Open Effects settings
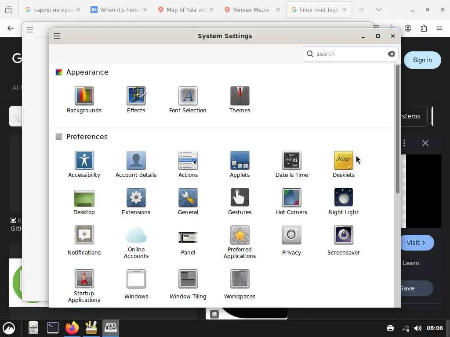Image resolution: width=450 pixels, height=337 pixels. click(136, 100)
